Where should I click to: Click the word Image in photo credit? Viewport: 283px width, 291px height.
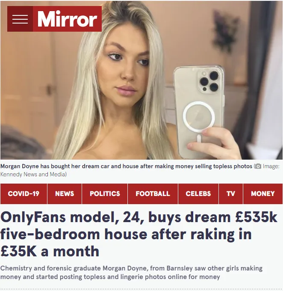pos(271,166)
